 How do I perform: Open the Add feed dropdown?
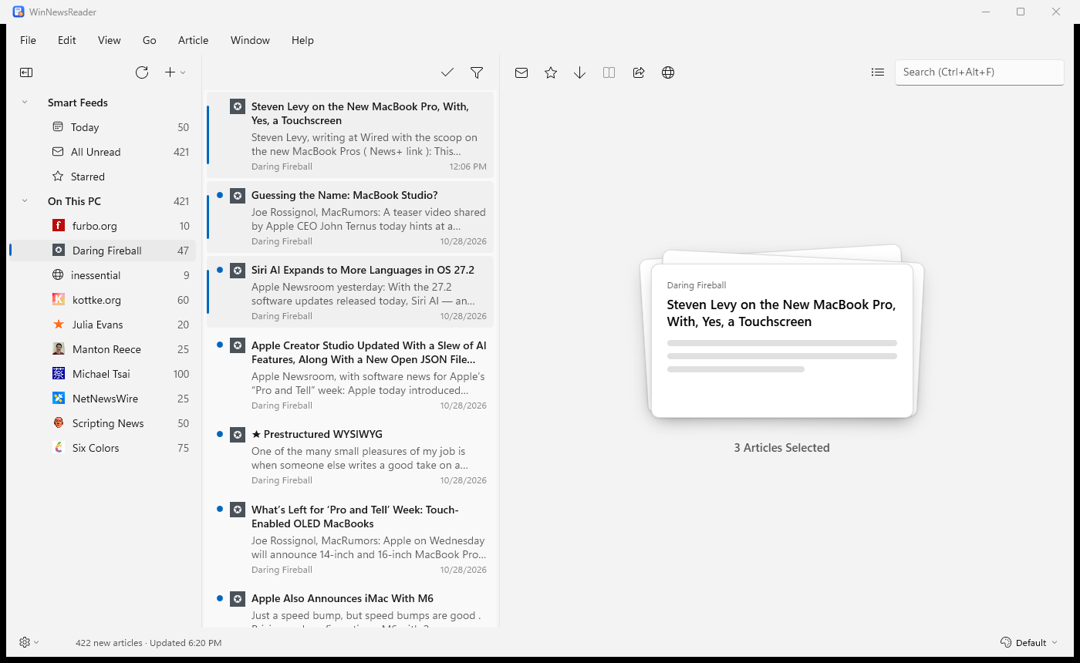click(x=175, y=72)
